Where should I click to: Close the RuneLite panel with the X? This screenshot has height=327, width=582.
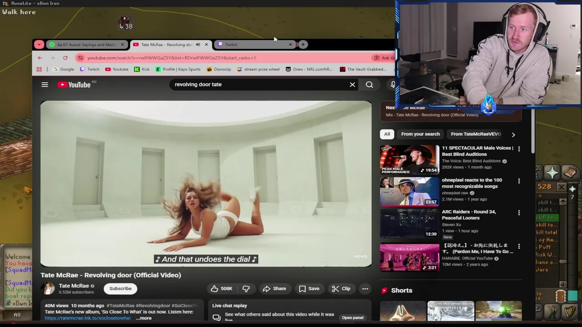561,187
